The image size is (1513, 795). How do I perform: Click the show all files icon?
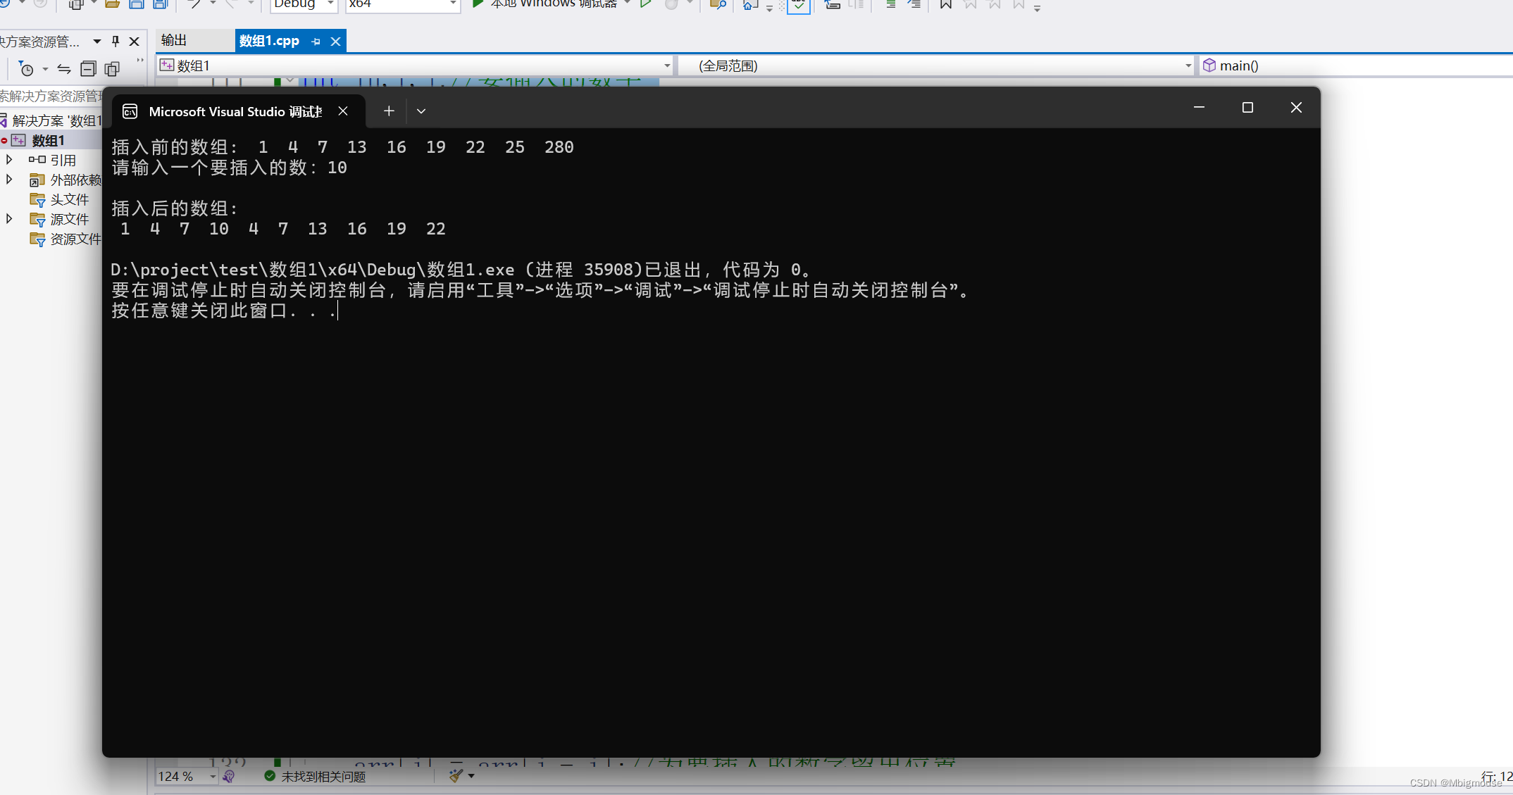112,69
